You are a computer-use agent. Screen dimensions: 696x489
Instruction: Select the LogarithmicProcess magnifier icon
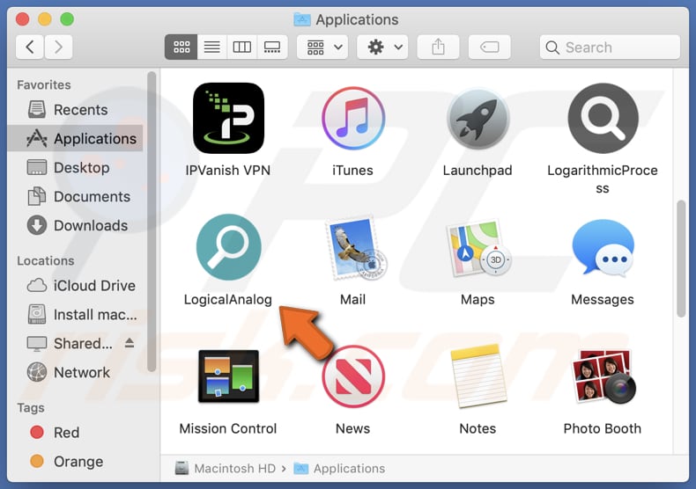click(x=603, y=118)
